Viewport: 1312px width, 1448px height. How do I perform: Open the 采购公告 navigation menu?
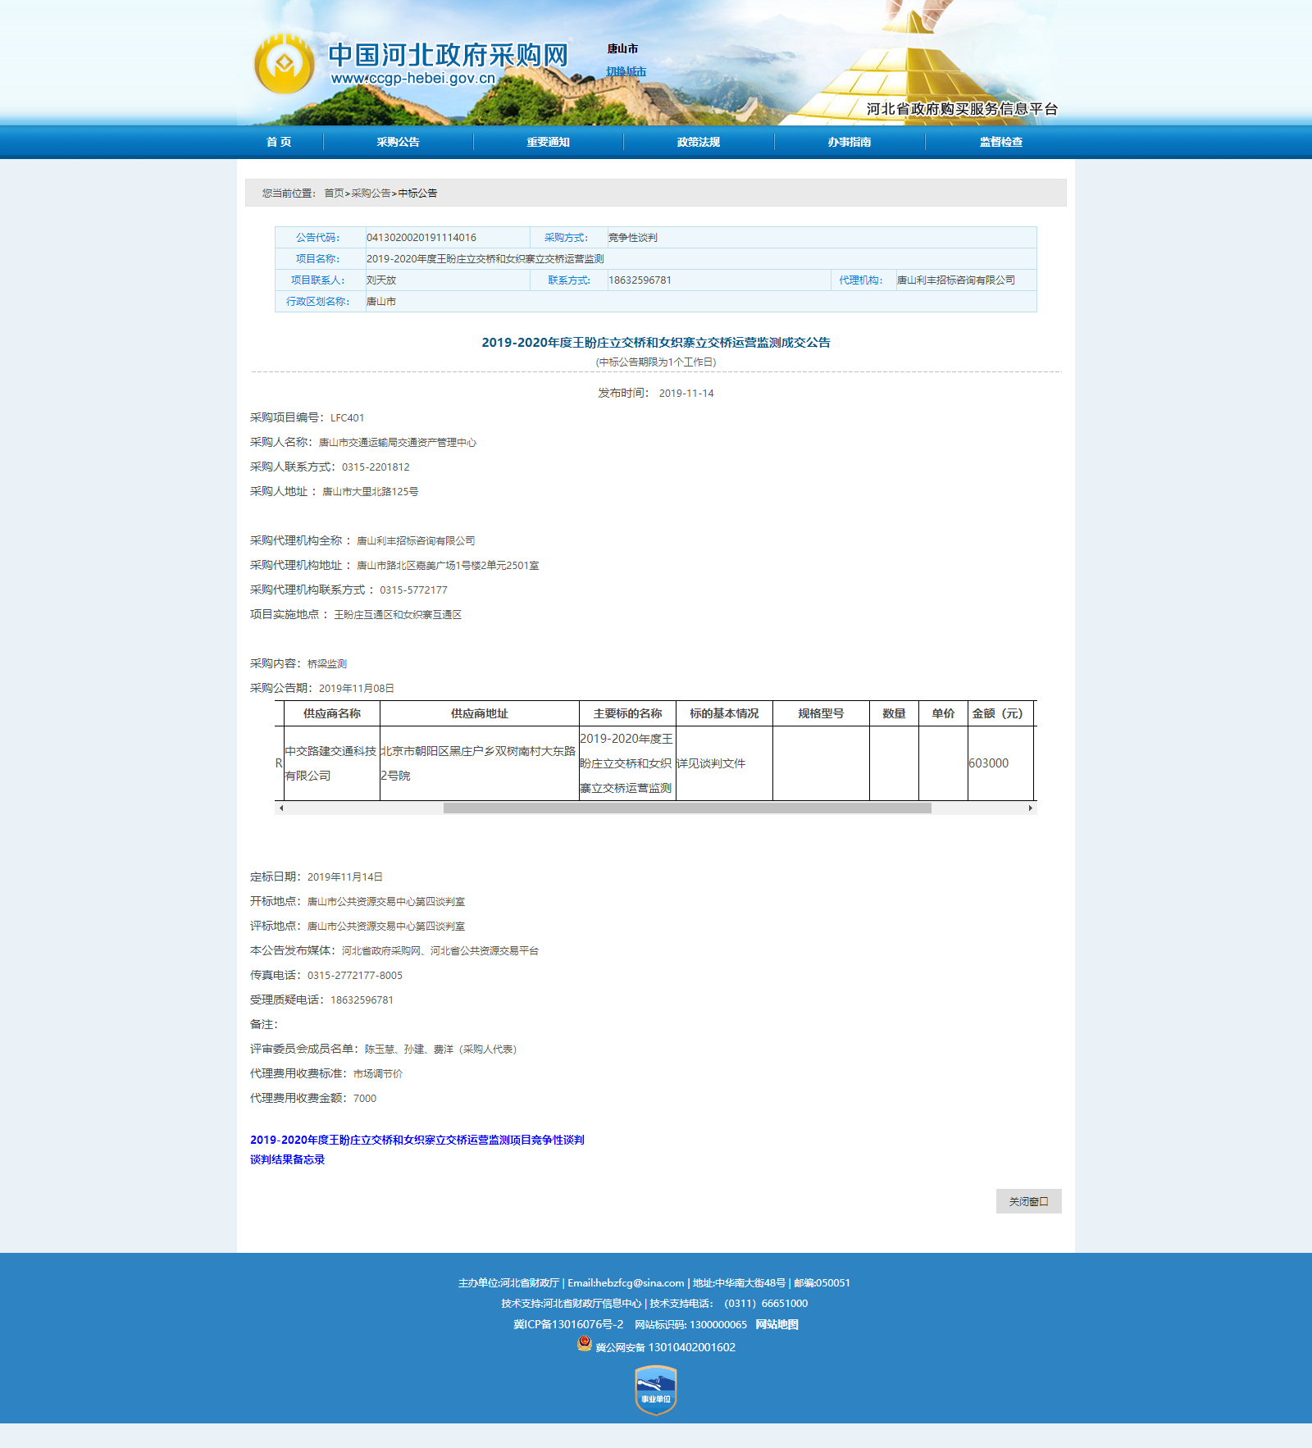pos(399,142)
